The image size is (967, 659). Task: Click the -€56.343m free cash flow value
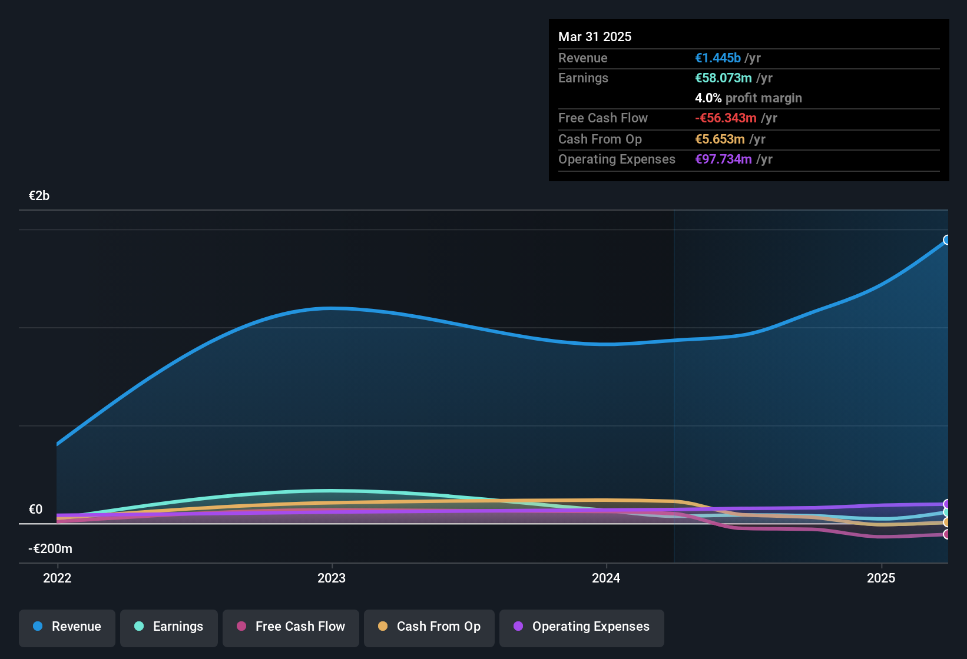726,118
